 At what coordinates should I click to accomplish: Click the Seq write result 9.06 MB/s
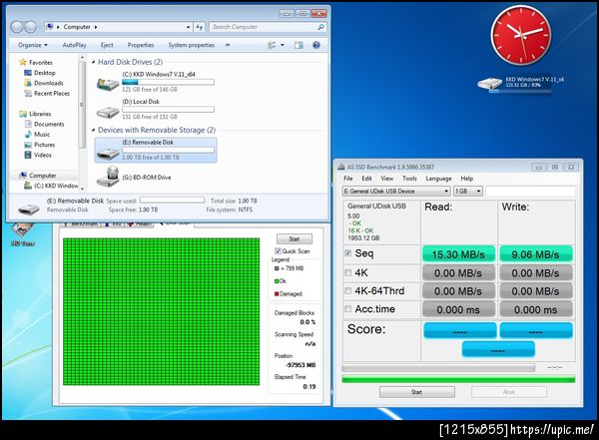pos(535,254)
